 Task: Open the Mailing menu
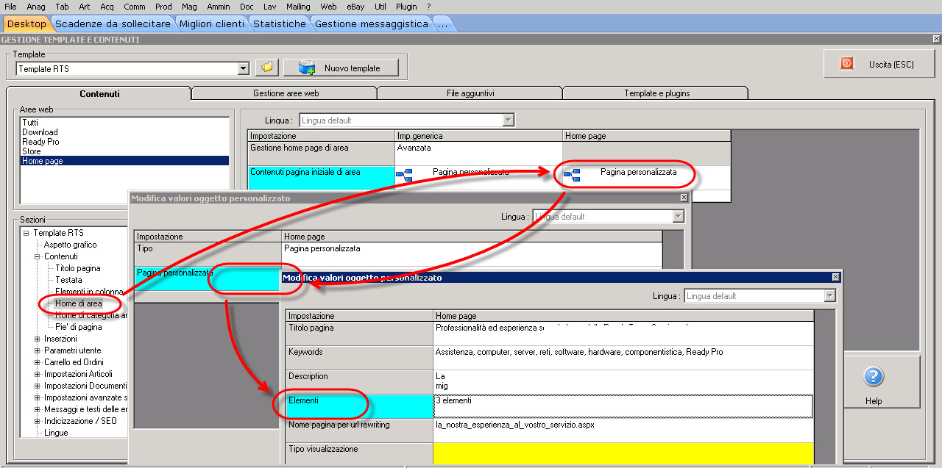click(x=298, y=7)
